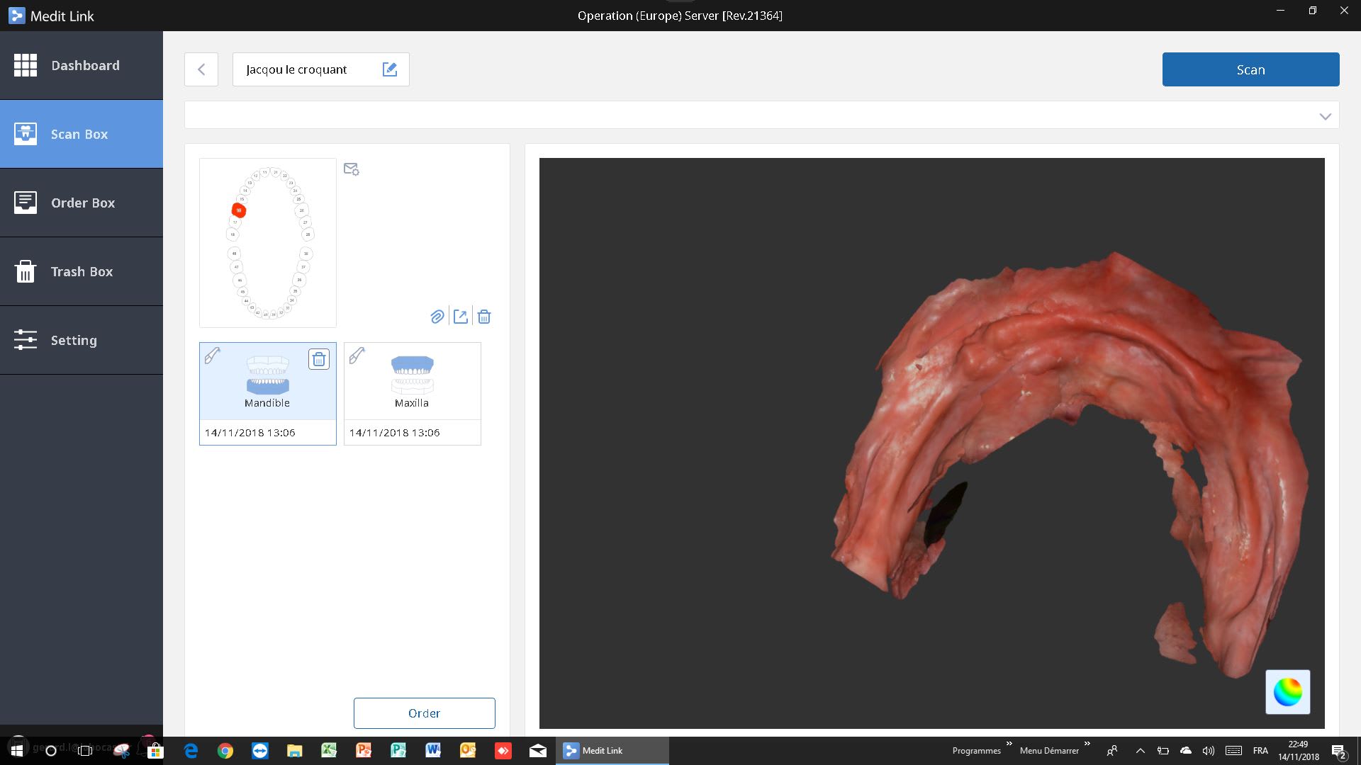Open the Order Box section
This screenshot has height=765, width=1361.
(82, 203)
